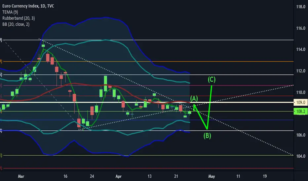Select the tall green candle near late March
The height and width of the screenshot is (181, 308).
click(x=105, y=83)
